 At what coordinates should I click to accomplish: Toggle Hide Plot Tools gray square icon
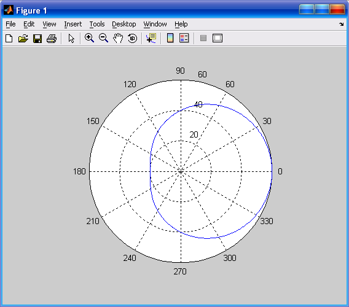(203, 38)
